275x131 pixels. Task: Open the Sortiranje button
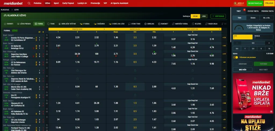pos(218,16)
